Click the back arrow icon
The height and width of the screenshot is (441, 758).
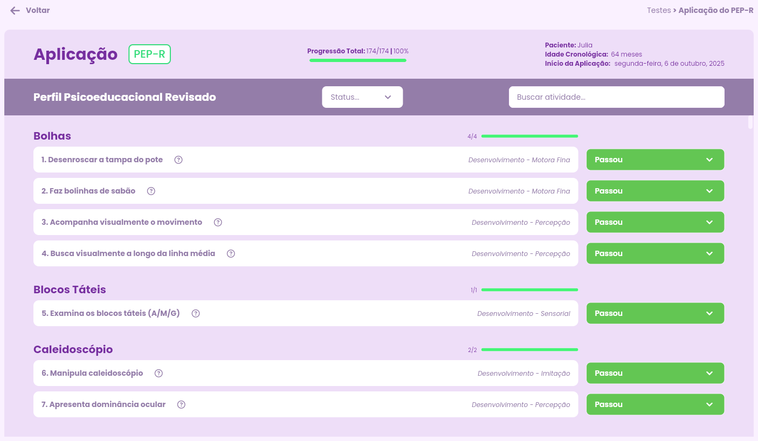click(15, 11)
